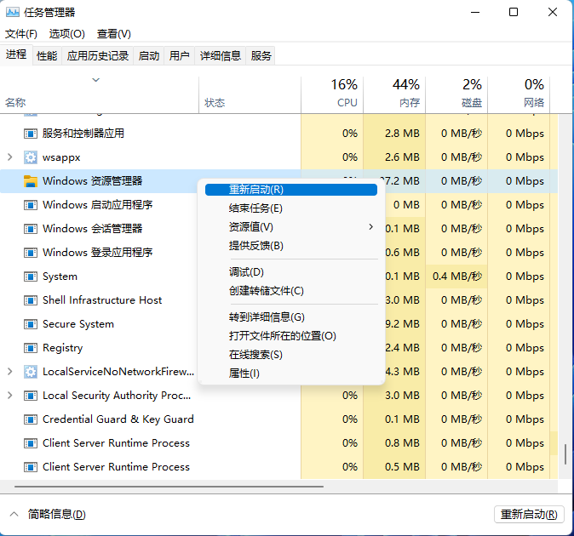Click the Task Manager title bar icon
The height and width of the screenshot is (536, 574).
13,12
